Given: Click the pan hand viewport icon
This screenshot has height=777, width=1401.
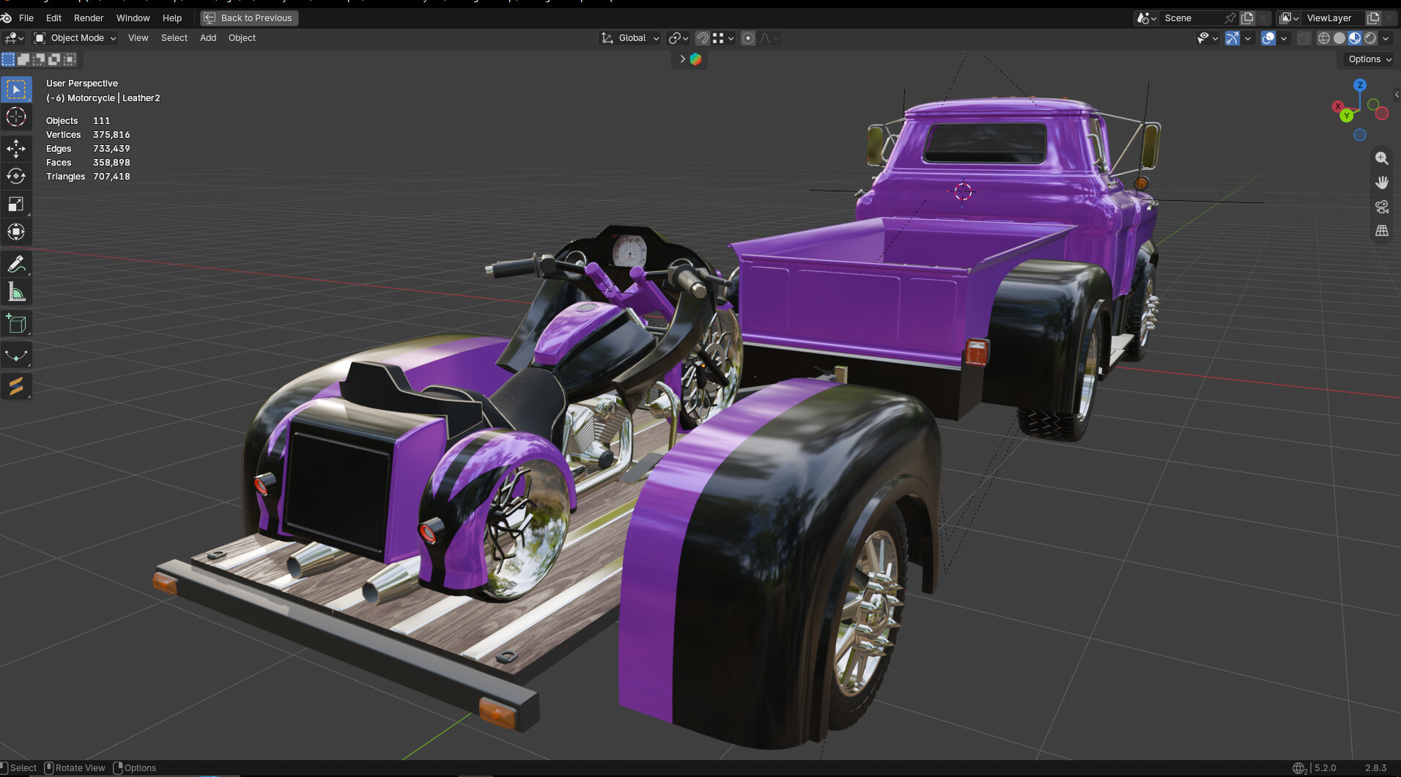Looking at the screenshot, I should [1382, 183].
